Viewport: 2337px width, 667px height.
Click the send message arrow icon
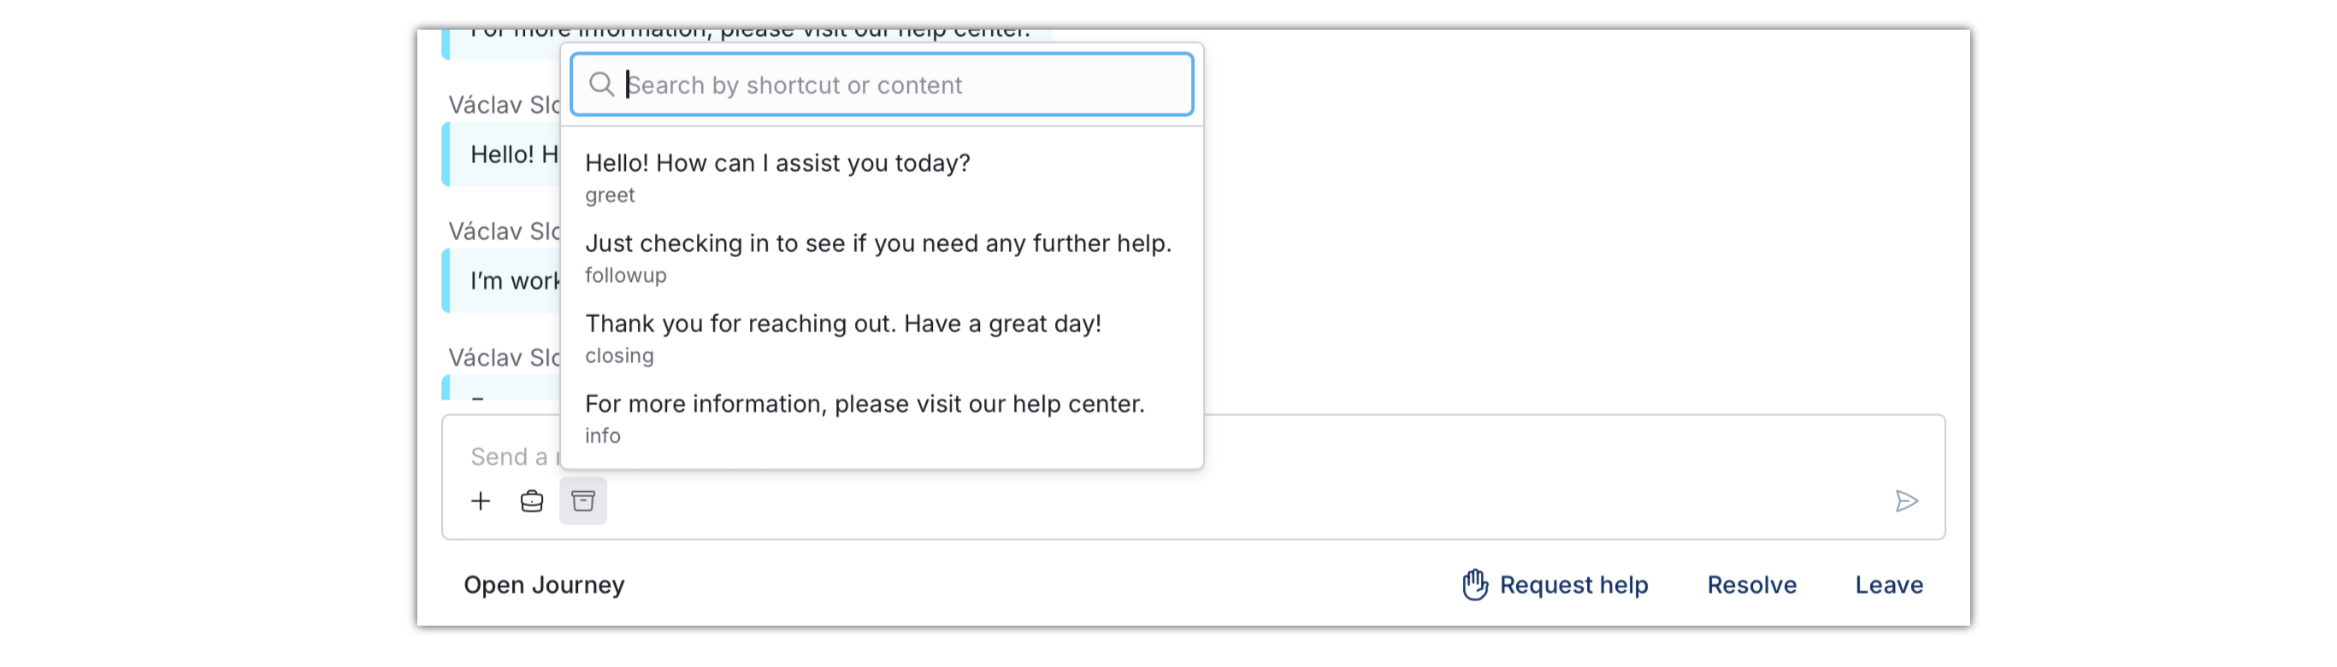pos(1906,501)
